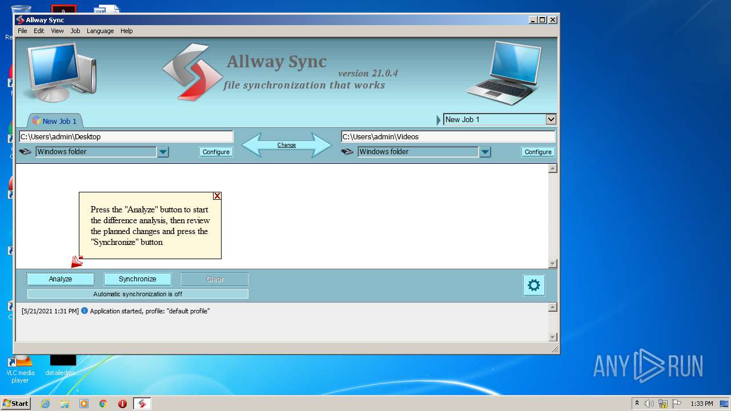Open Opera from taskbar
The image size is (731, 411).
click(122, 404)
